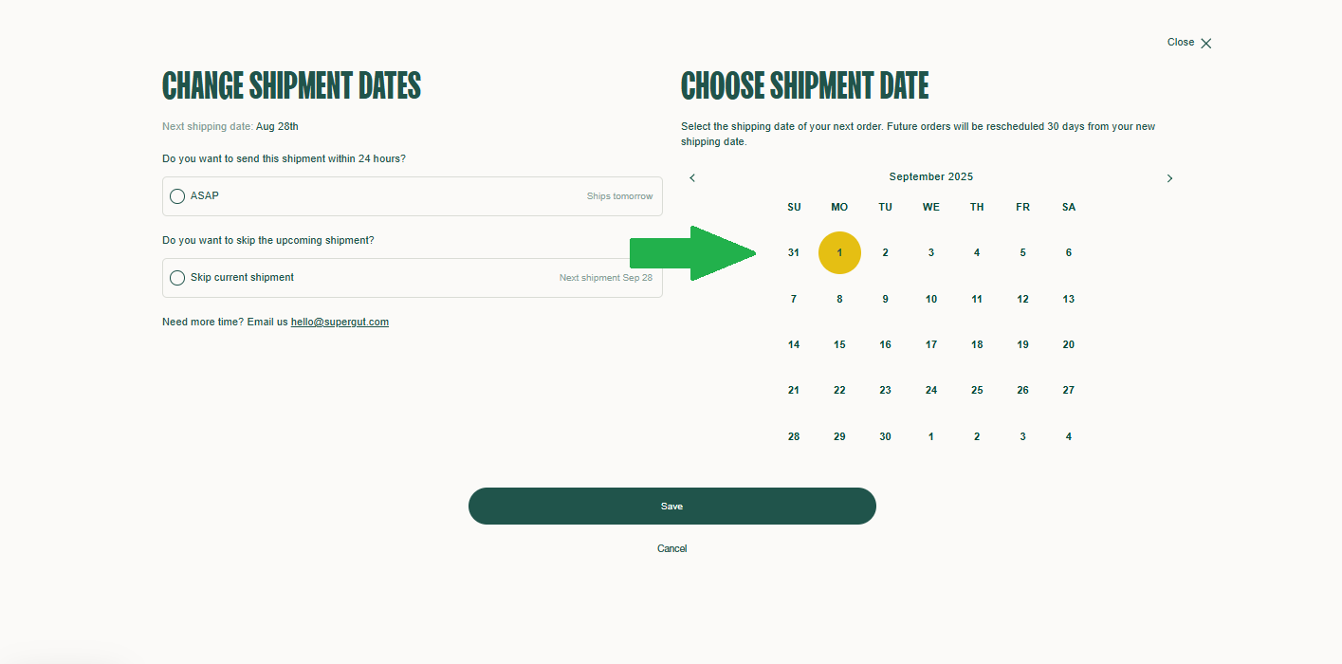Cancel the shipment date change
This screenshot has height=664, width=1342.
[x=672, y=549]
